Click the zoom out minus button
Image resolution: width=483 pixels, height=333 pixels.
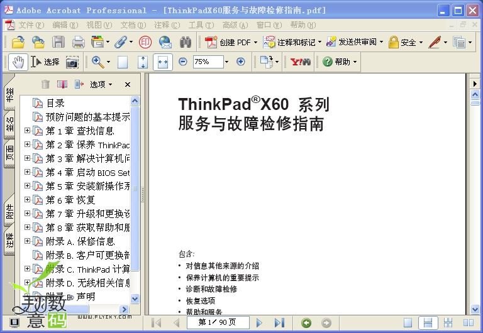pyautogui.click(x=182, y=62)
